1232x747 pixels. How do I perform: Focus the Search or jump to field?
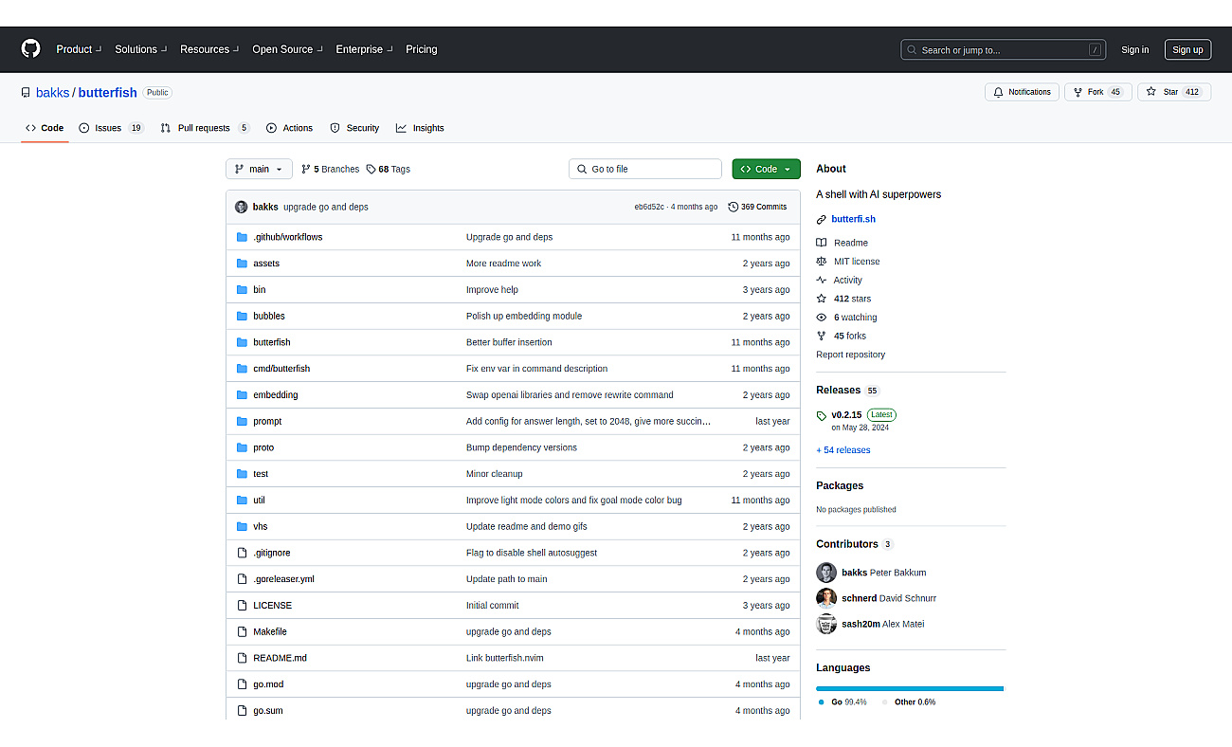[x=1004, y=49]
